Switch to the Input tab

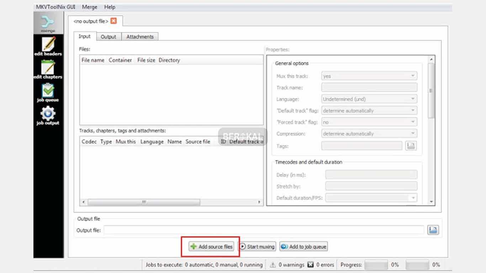click(85, 36)
